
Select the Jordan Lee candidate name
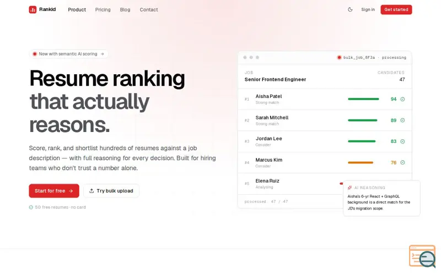point(268,139)
